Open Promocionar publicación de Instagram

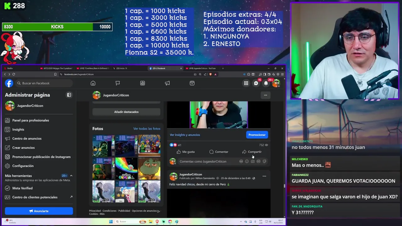[x=39, y=157]
